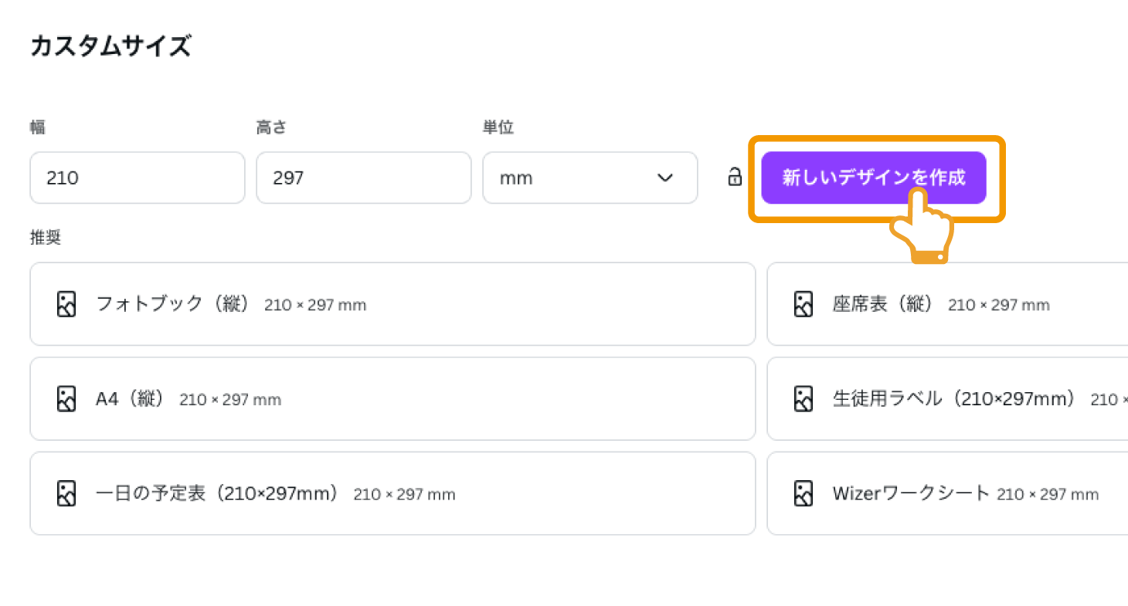1128x606 pixels.
Task: Select the 生徒用ラベル preset card
Action: (x=927, y=398)
